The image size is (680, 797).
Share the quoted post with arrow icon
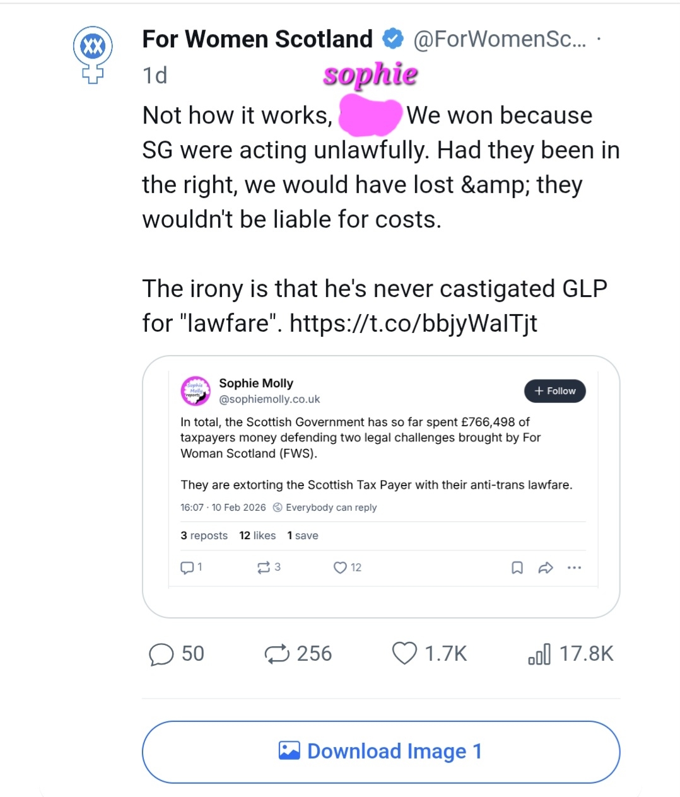546,567
